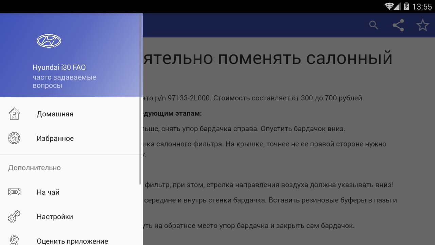Image resolution: width=435 pixels, height=245 pixels.
Task: Click the Дополнительно section header
Action: pyautogui.click(x=34, y=168)
